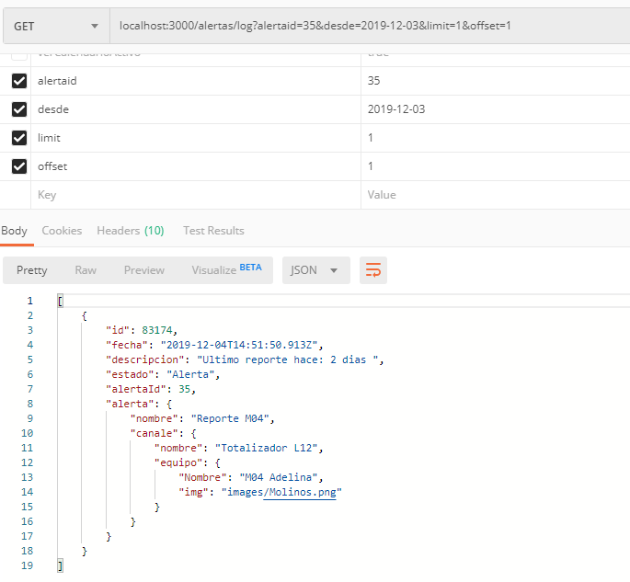Open the GET method dropdown
630x582 pixels.
coord(55,26)
